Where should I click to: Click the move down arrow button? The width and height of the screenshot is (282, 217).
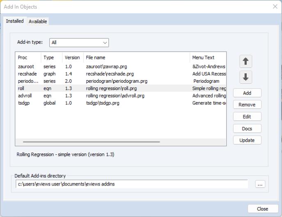tap(246, 77)
